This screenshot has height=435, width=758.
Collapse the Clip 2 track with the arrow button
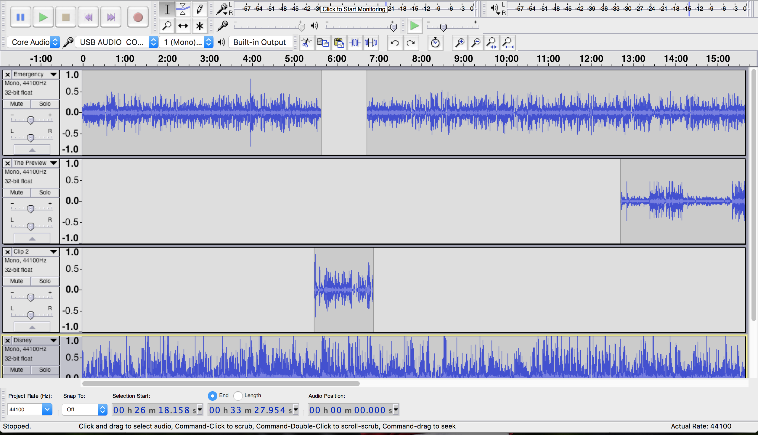point(32,327)
